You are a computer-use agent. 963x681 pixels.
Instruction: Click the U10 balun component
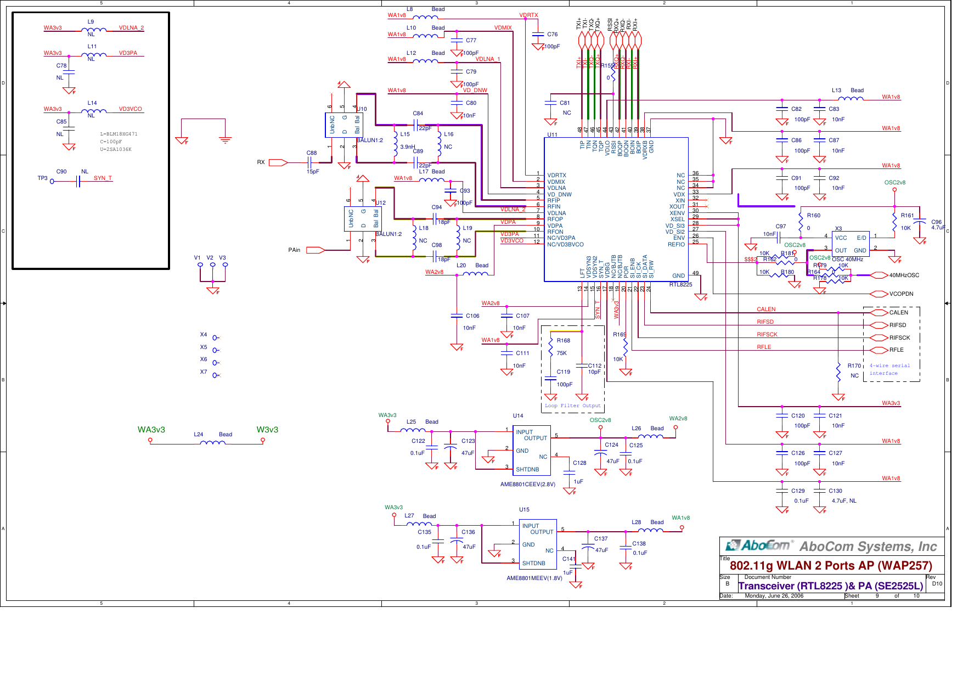[x=344, y=125]
